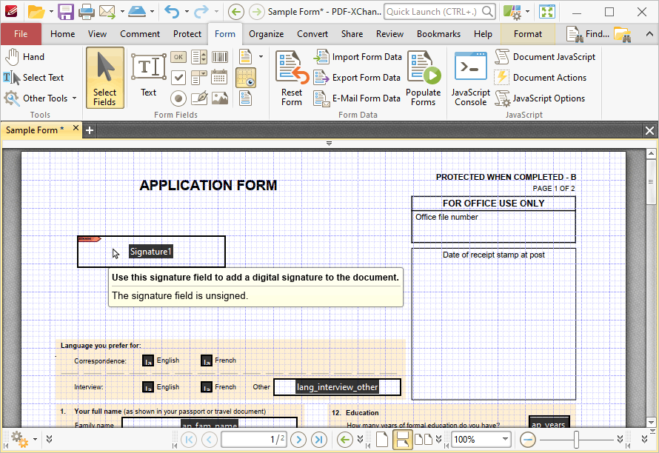Screen dimensions: 659x453
Task: Add an image form field
Action: pyautogui.click(x=220, y=98)
